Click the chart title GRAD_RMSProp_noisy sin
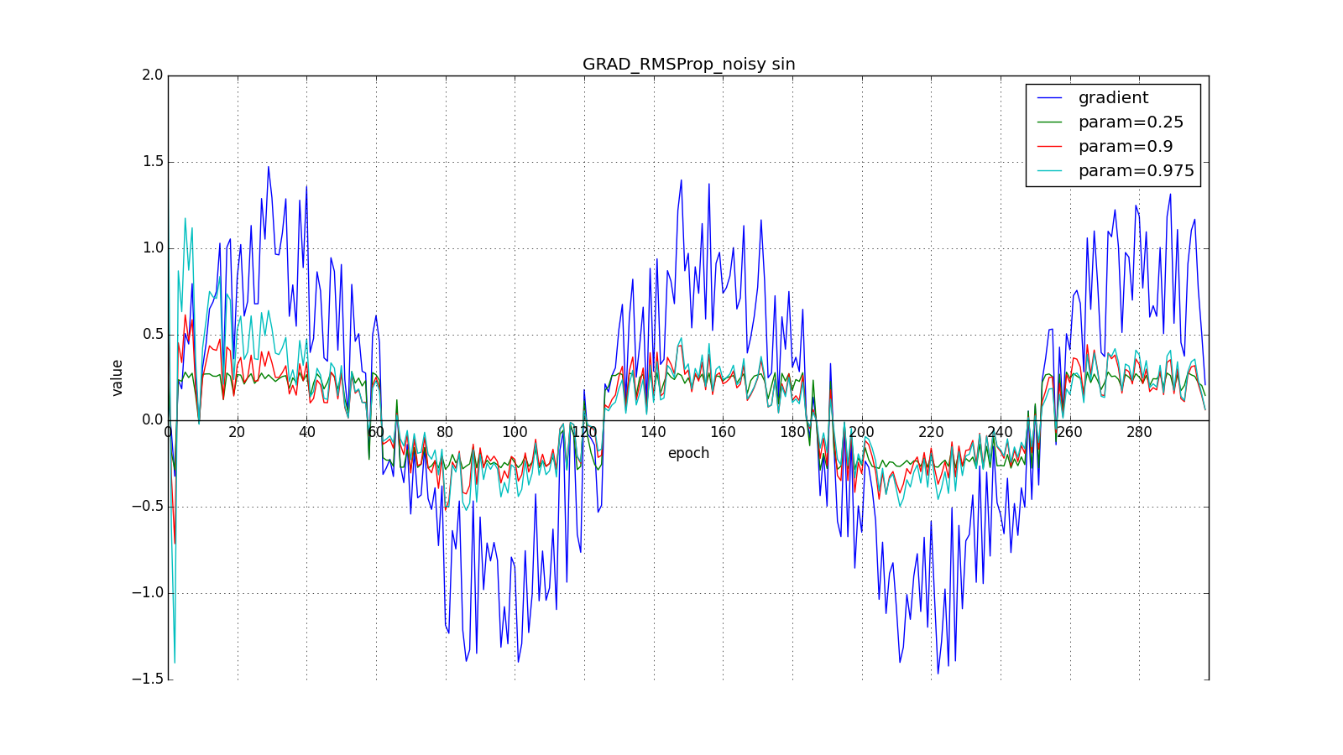This screenshot has width=1343, height=755. [x=688, y=65]
